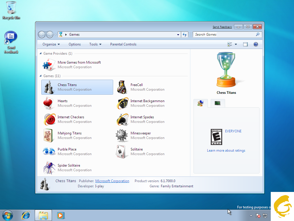This screenshot has height=221, width=294.
Task: Open the recent pages dropdown arrow
Action: point(55,35)
